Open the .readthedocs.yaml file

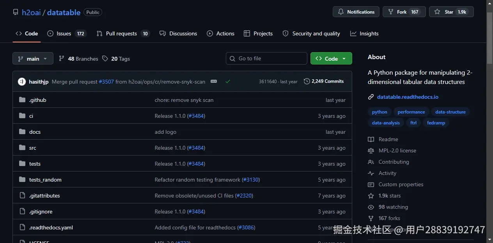pyautogui.click(x=51, y=227)
